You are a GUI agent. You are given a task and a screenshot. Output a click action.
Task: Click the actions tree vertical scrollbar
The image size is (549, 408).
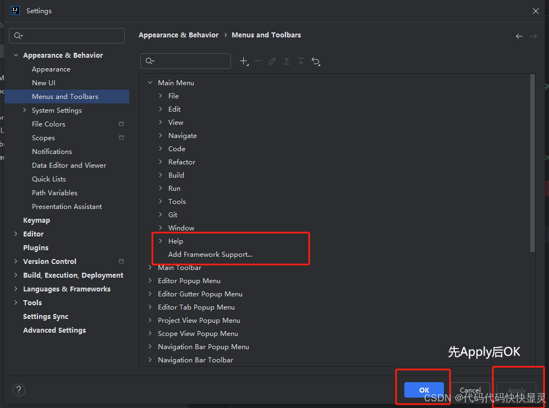point(532,163)
